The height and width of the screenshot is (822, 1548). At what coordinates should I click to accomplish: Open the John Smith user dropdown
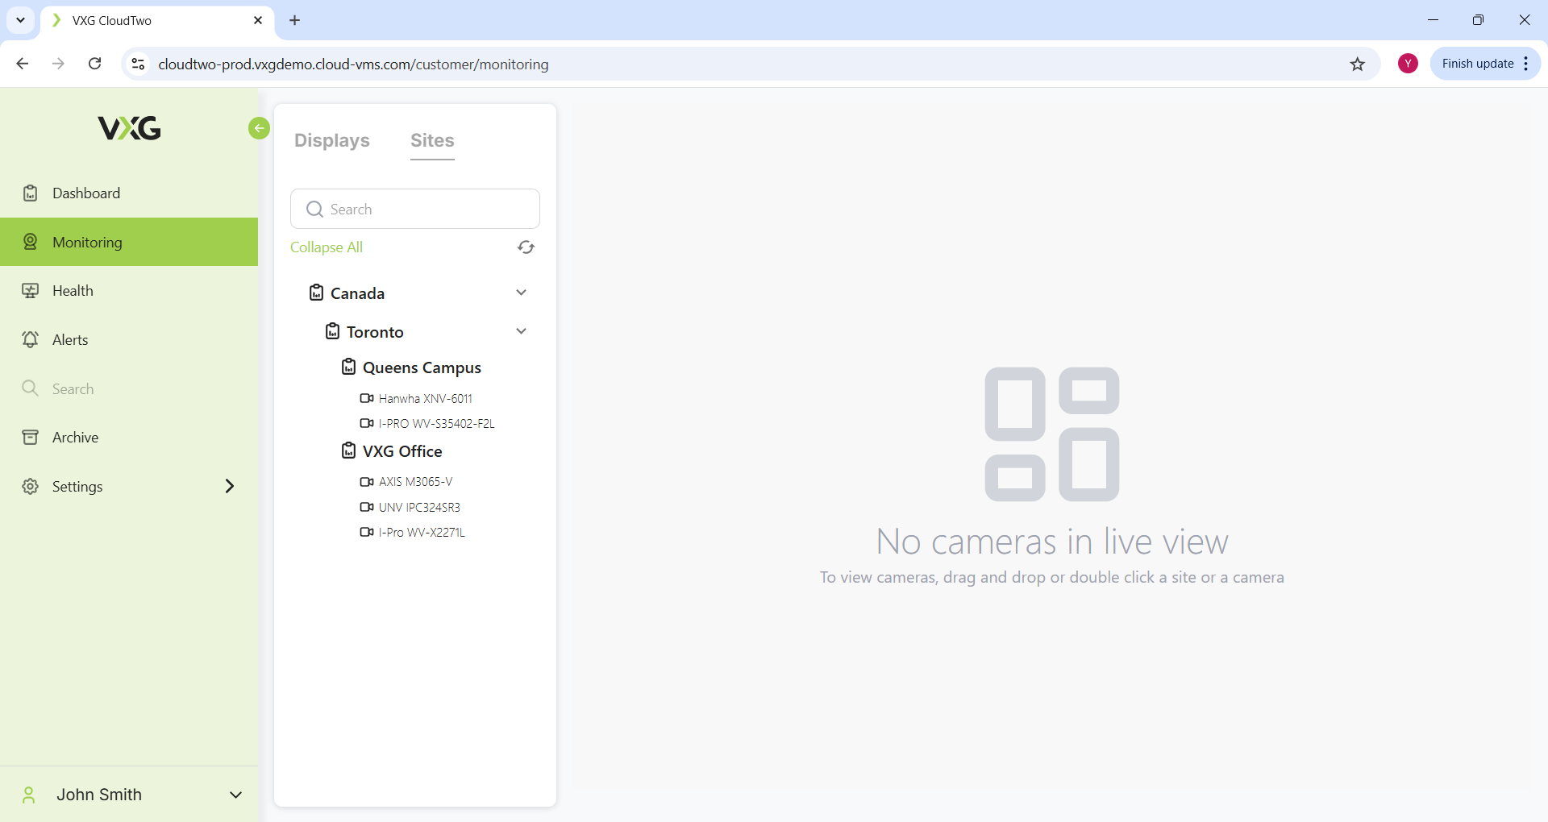235,795
